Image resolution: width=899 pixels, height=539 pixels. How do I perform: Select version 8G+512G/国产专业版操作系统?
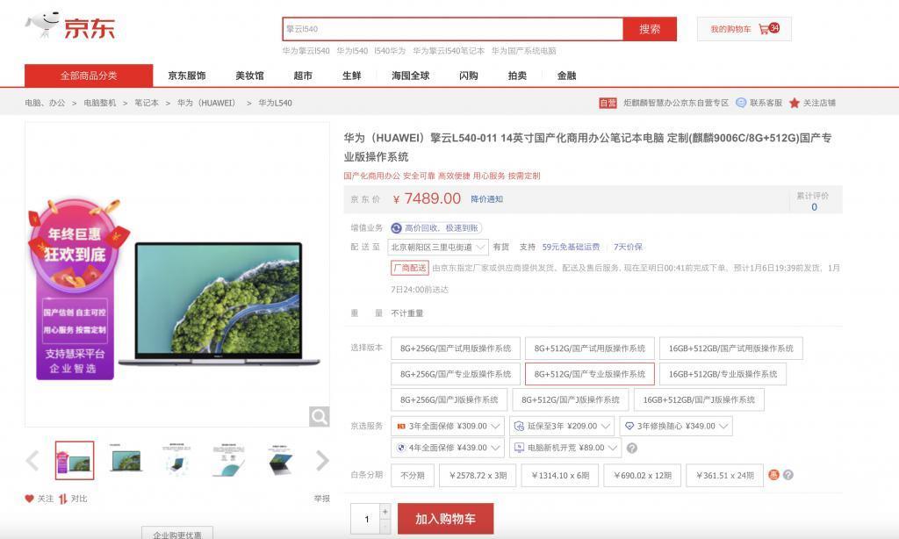coord(589,374)
